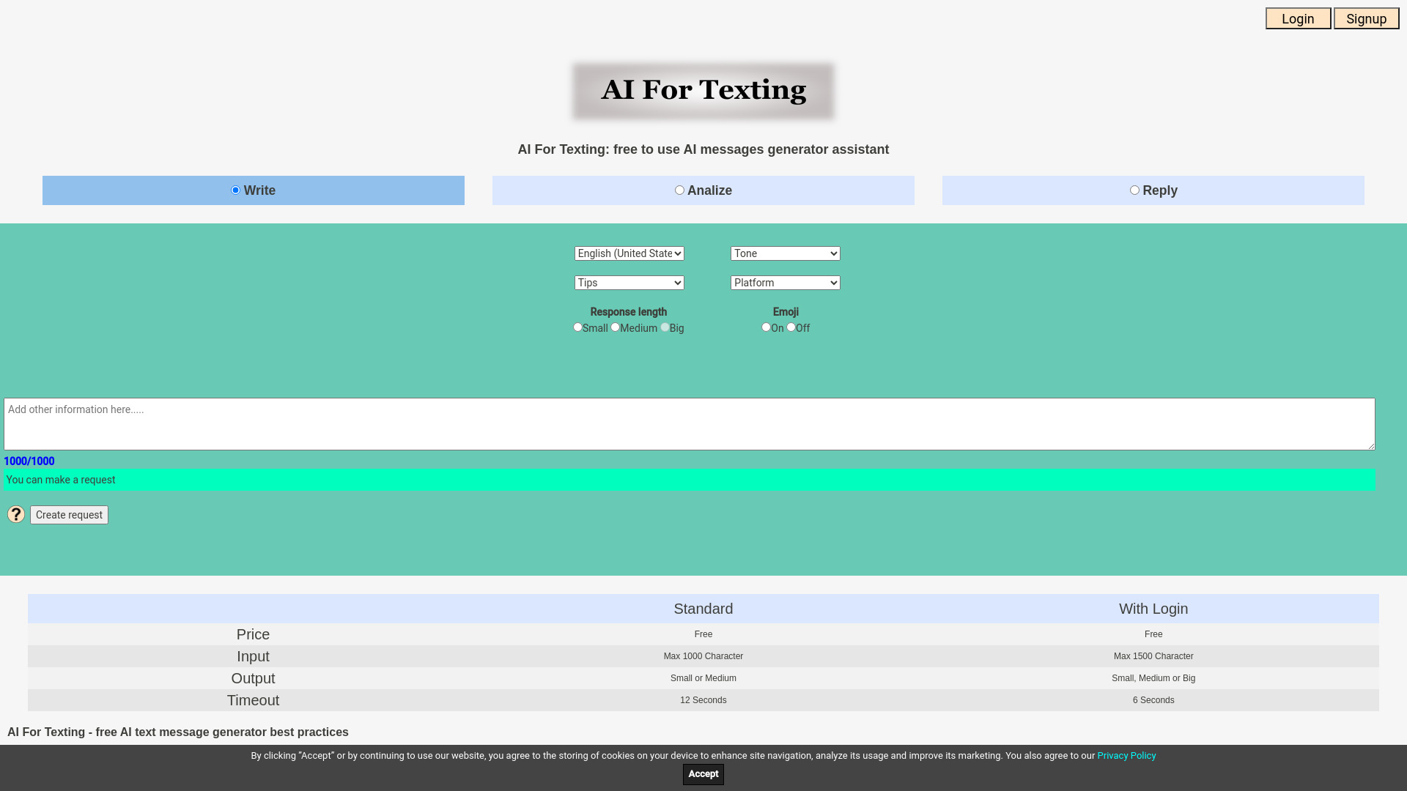The image size is (1407, 791).
Task: Click the help icon question mark
Action: pyautogui.click(x=15, y=514)
